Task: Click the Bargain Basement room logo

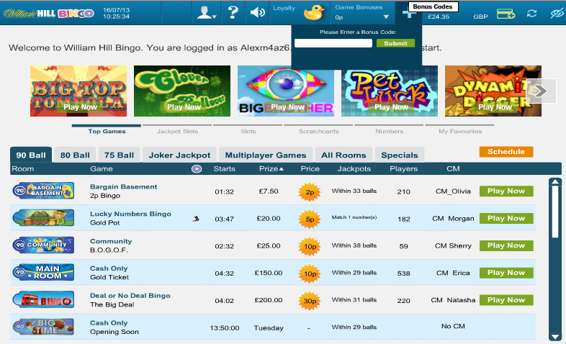Action: coord(43,191)
